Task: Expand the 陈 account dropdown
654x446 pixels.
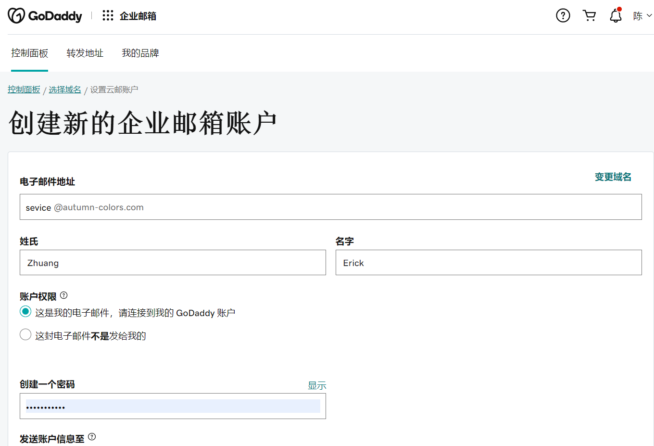Action: pos(642,16)
